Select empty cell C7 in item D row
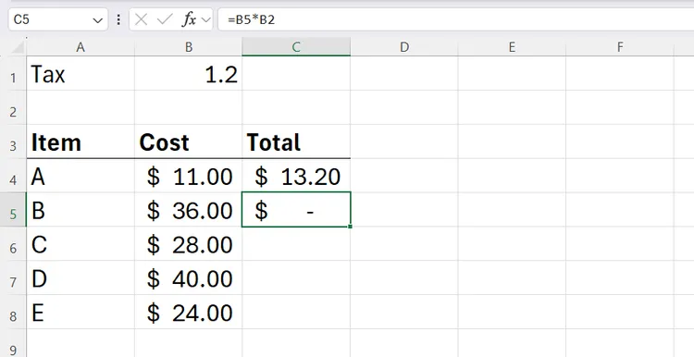This screenshot has width=694, height=357. [x=296, y=277]
